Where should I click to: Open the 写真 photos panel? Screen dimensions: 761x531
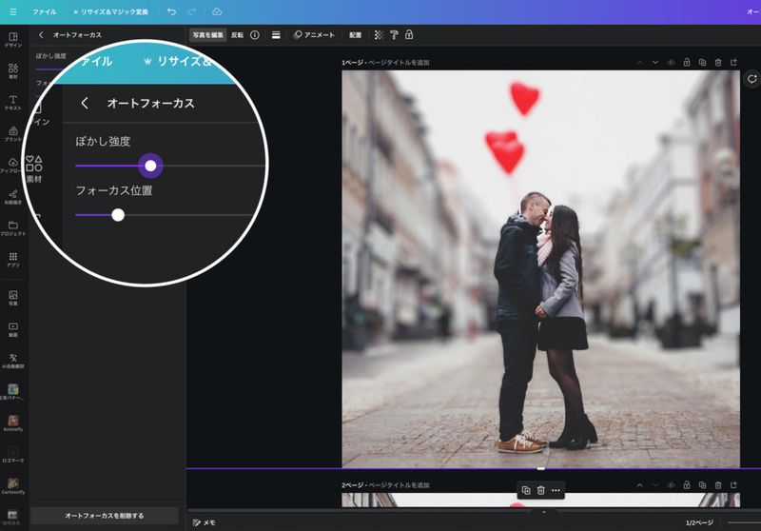13,298
